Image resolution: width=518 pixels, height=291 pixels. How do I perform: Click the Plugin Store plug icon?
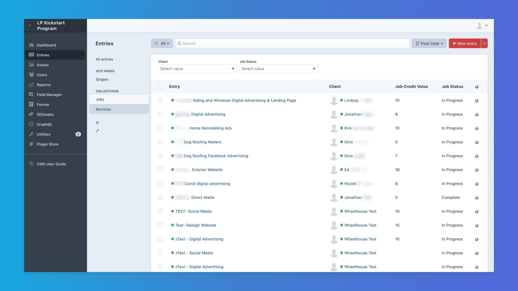click(x=31, y=144)
